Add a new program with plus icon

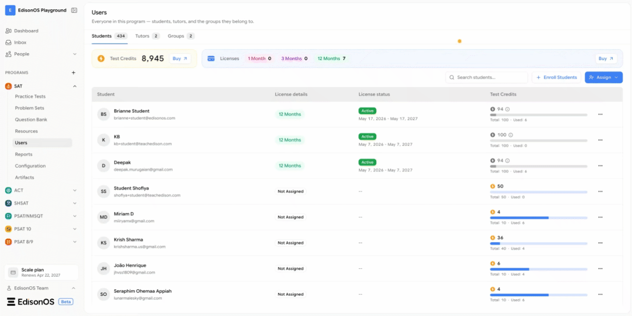(x=74, y=72)
